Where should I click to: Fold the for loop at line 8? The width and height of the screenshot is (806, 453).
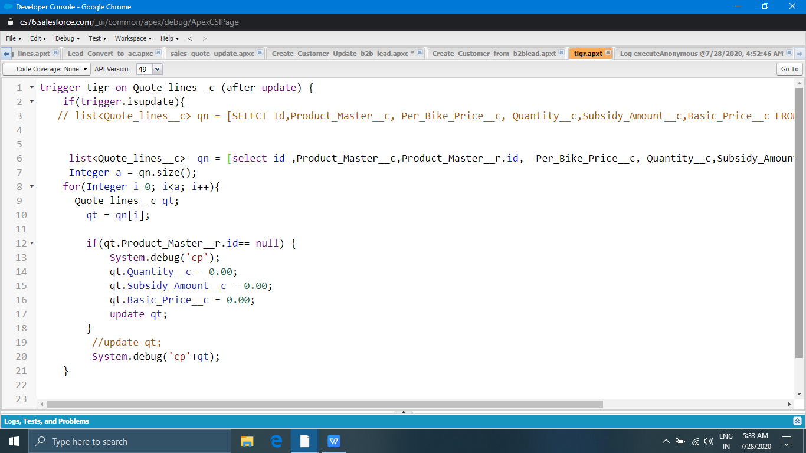click(x=31, y=187)
